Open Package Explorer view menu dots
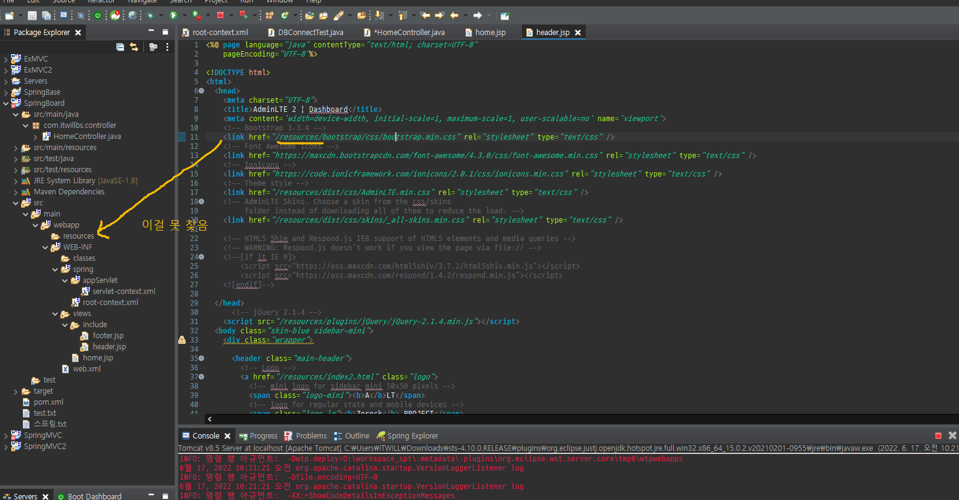 pos(167,47)
